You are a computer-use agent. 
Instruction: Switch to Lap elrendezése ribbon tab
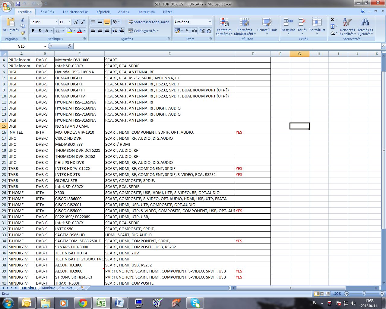click(75, 12)
